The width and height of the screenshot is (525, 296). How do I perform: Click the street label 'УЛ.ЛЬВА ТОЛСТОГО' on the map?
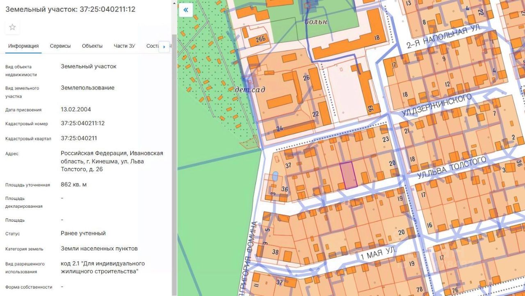click(452, 167)
